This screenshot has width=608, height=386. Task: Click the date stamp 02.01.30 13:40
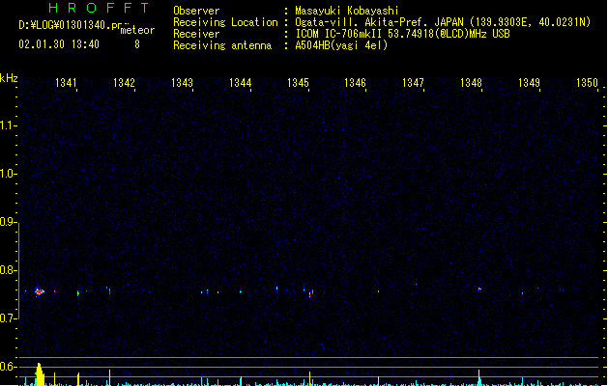point(59,44)
